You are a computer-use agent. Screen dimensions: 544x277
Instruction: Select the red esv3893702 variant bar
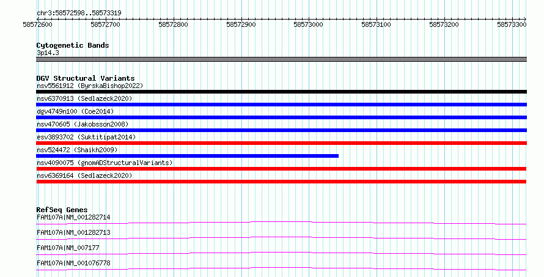[x=281, y=143]
